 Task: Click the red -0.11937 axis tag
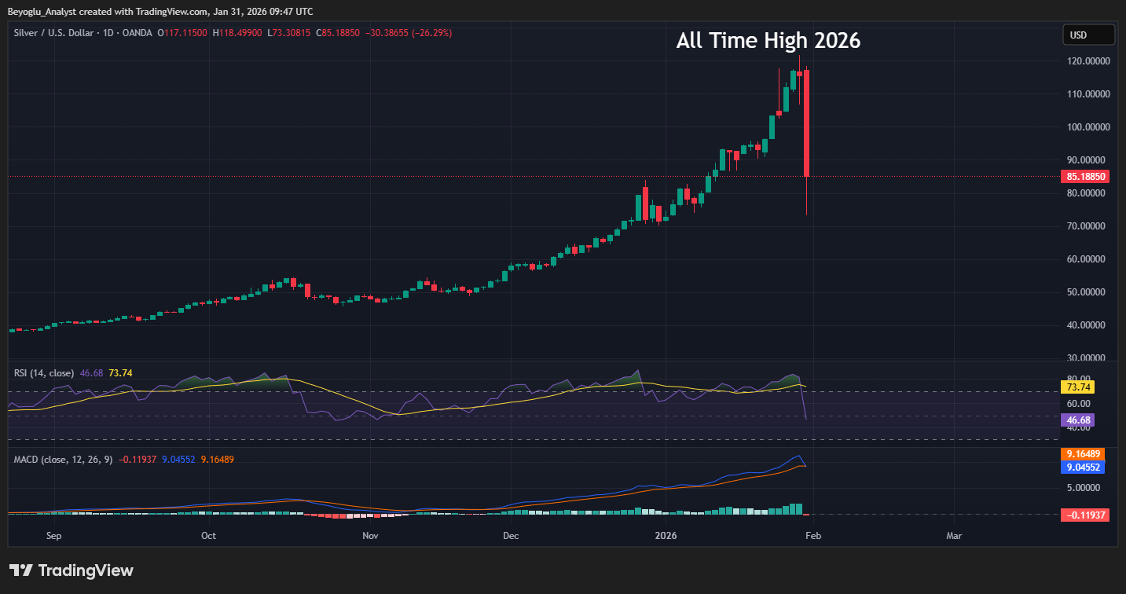pyautogui.click(x=1084, y=515)
